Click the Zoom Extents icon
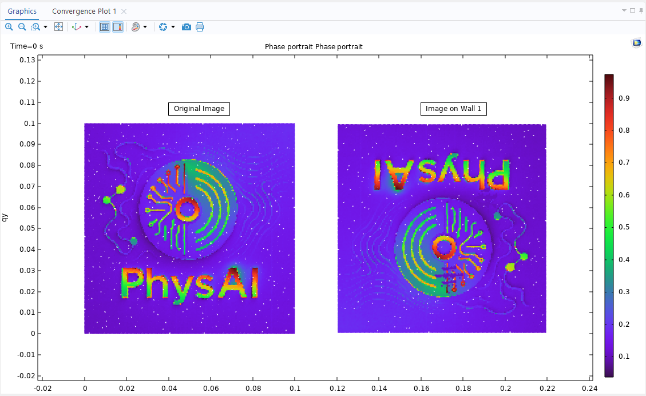 click(58, 27)
